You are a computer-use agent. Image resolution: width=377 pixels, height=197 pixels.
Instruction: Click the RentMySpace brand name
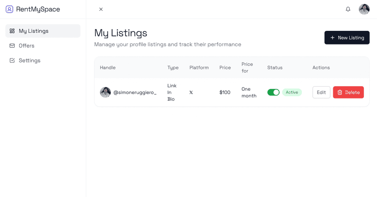pos(38,9)
